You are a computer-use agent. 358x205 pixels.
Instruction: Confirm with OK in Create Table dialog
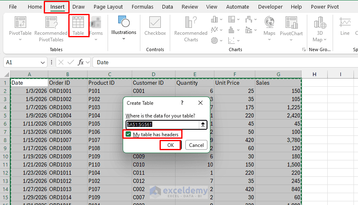pos(171,145)
